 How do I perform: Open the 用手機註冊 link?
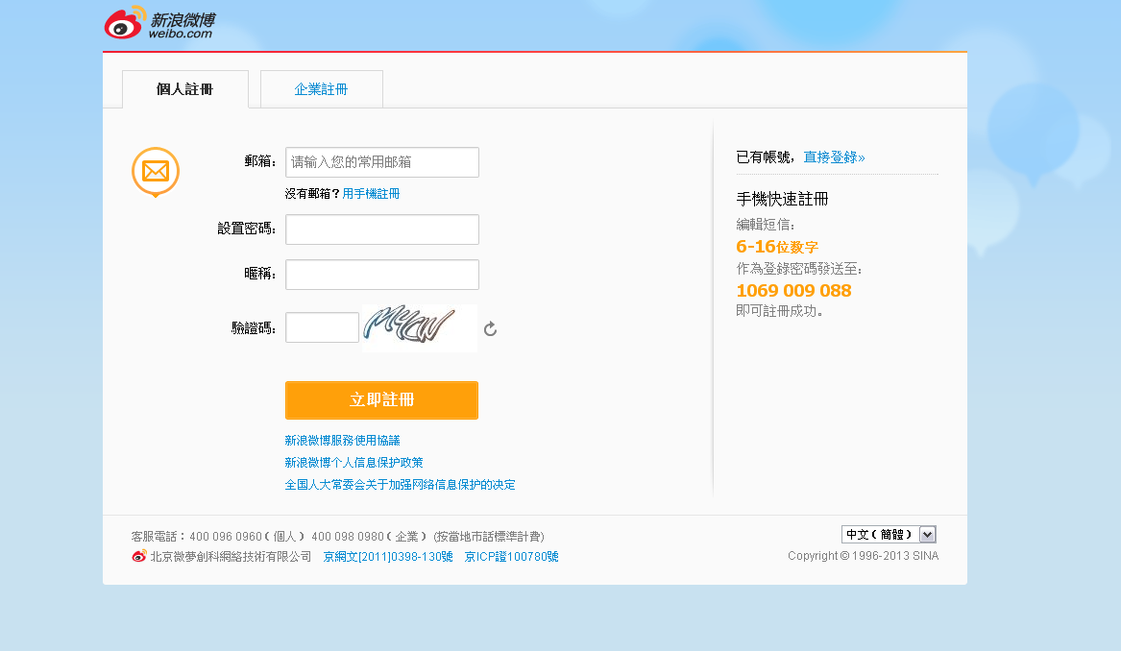point(371,194)
